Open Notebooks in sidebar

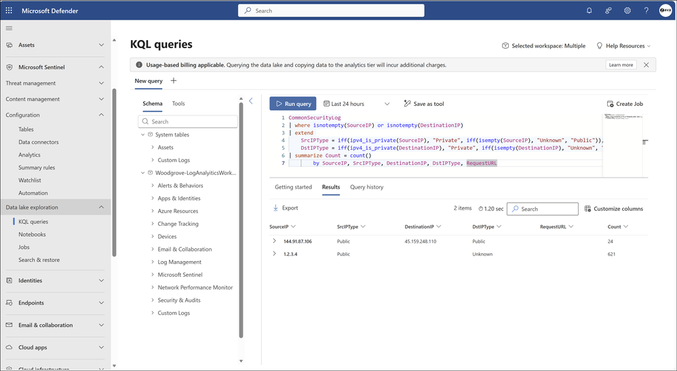point(32,234)
